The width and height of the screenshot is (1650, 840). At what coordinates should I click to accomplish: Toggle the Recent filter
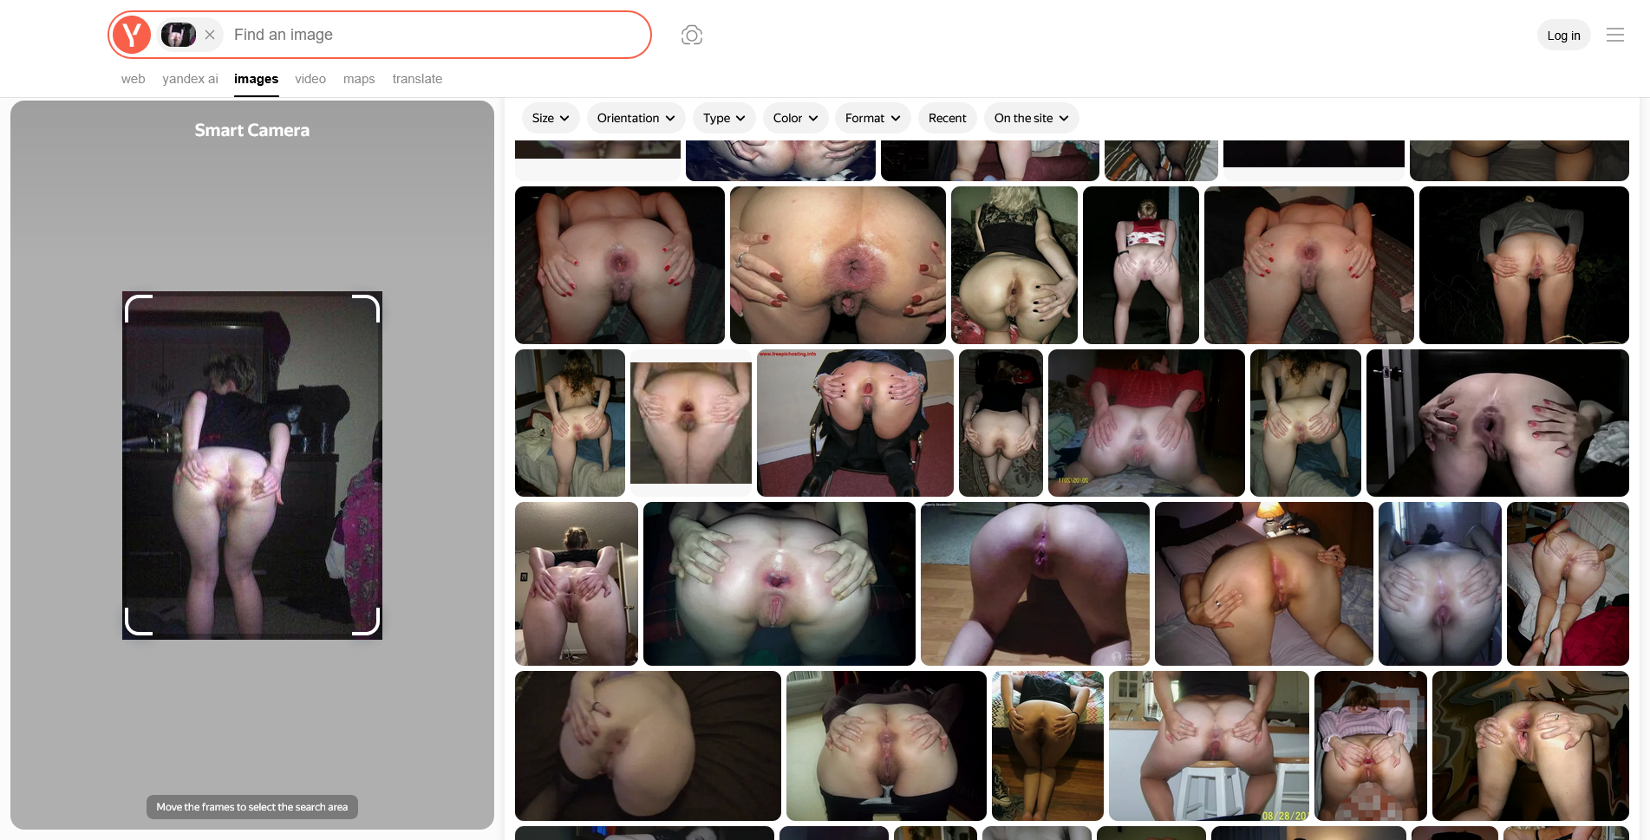[x=947, y=118]
